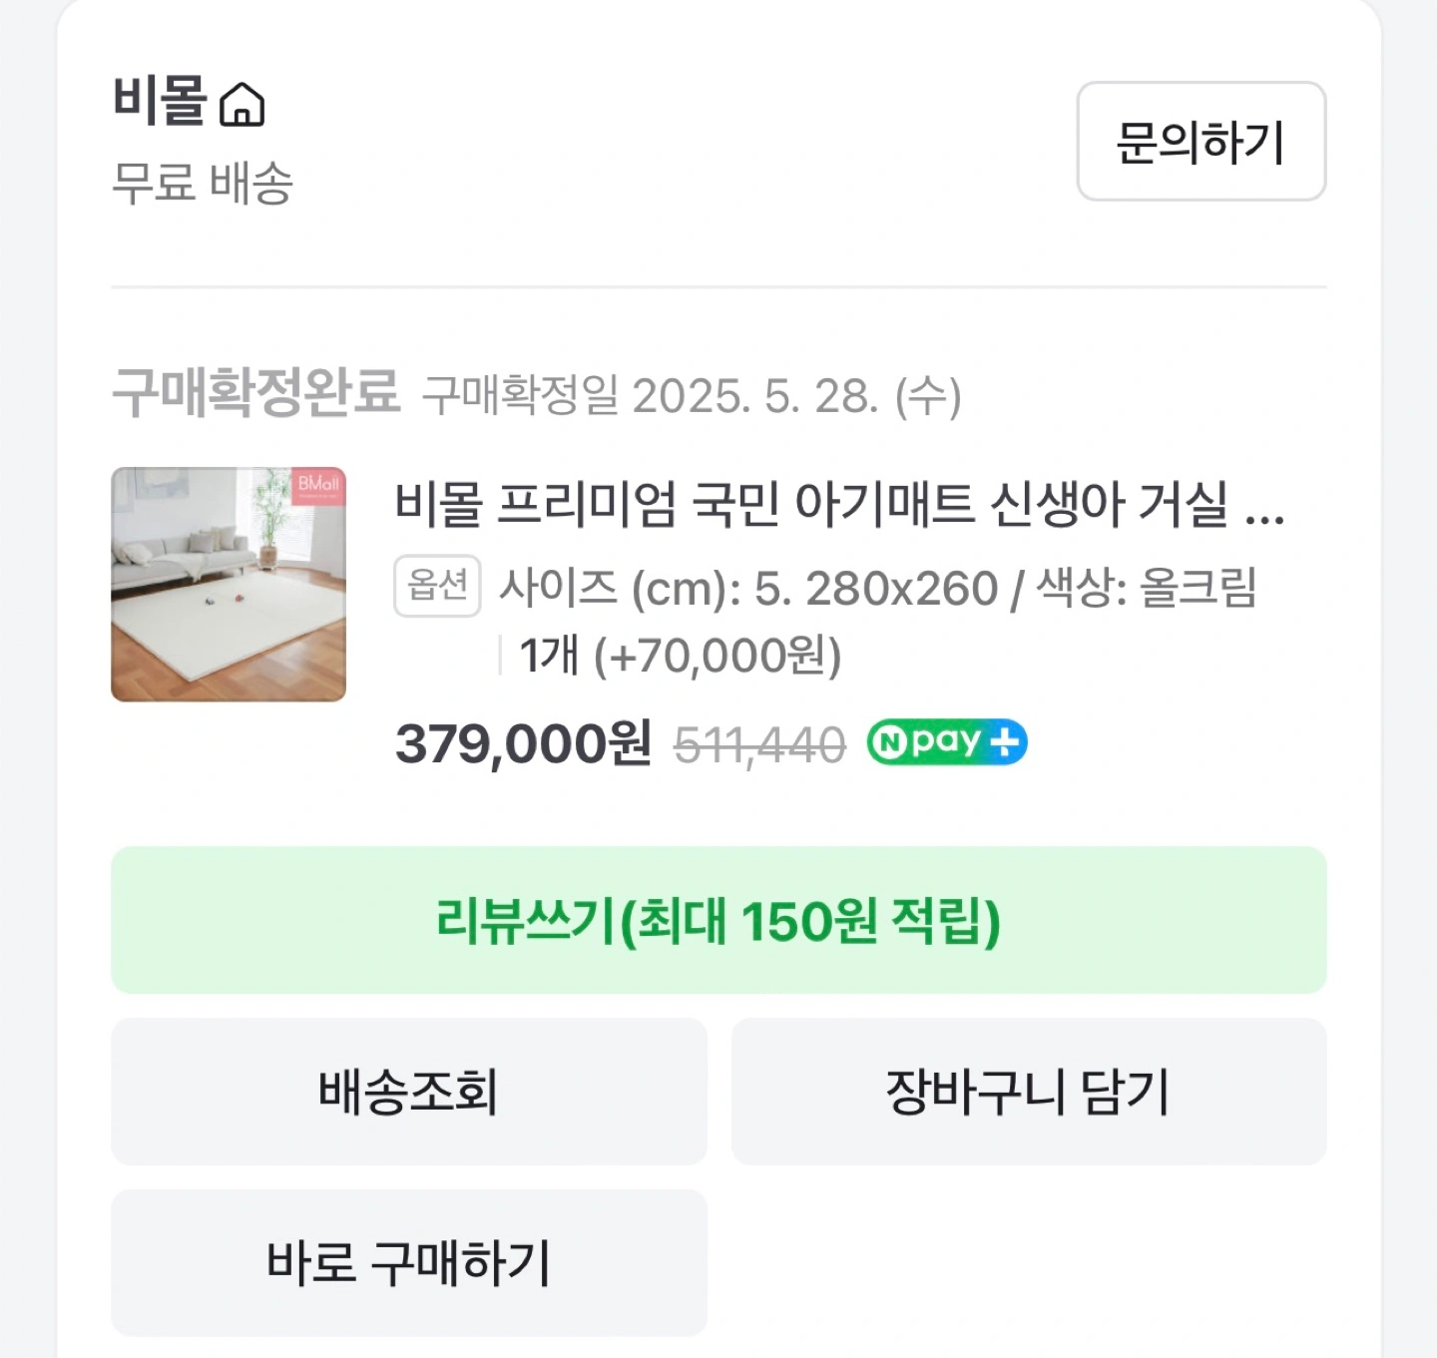This screenshot has width=1437, height=1358.
Task: Check shipping with 배송조회 button
Action: coord(409,1092)
